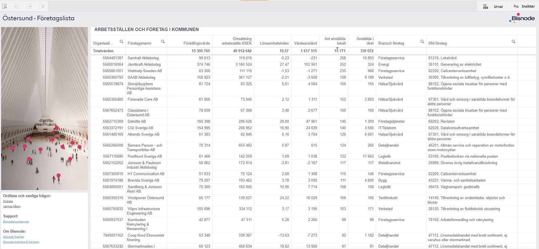Select Berners Person - och Transportbilar AB

point(144,147)
